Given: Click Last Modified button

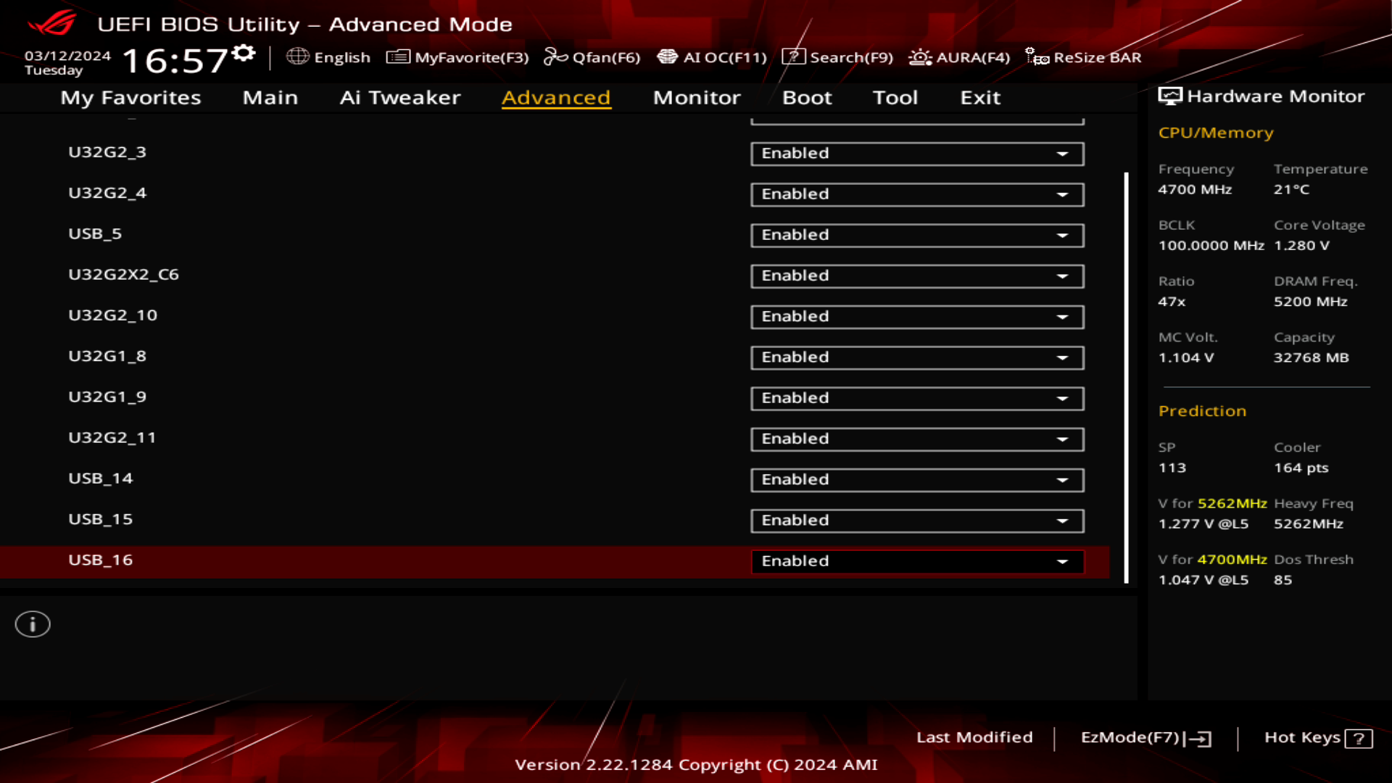Looking at the screenshot, I should tap(974, 737).
